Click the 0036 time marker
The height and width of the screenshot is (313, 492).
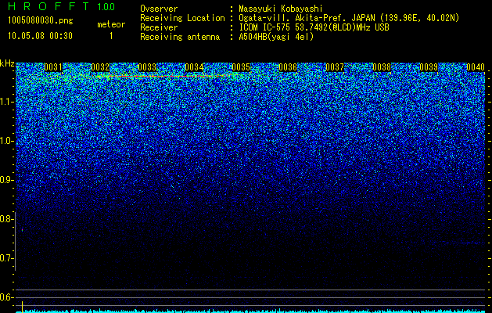pyautogui.click(x=288, y=67)
